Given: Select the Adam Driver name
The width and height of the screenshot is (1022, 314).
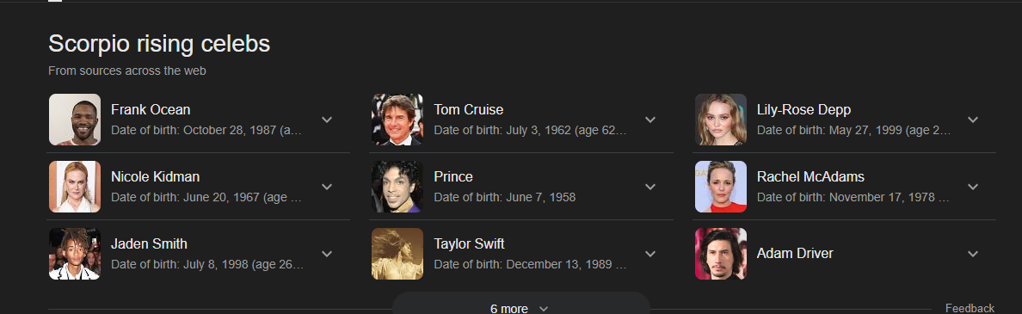Looking at the screenshot, I should click(795, 254).
